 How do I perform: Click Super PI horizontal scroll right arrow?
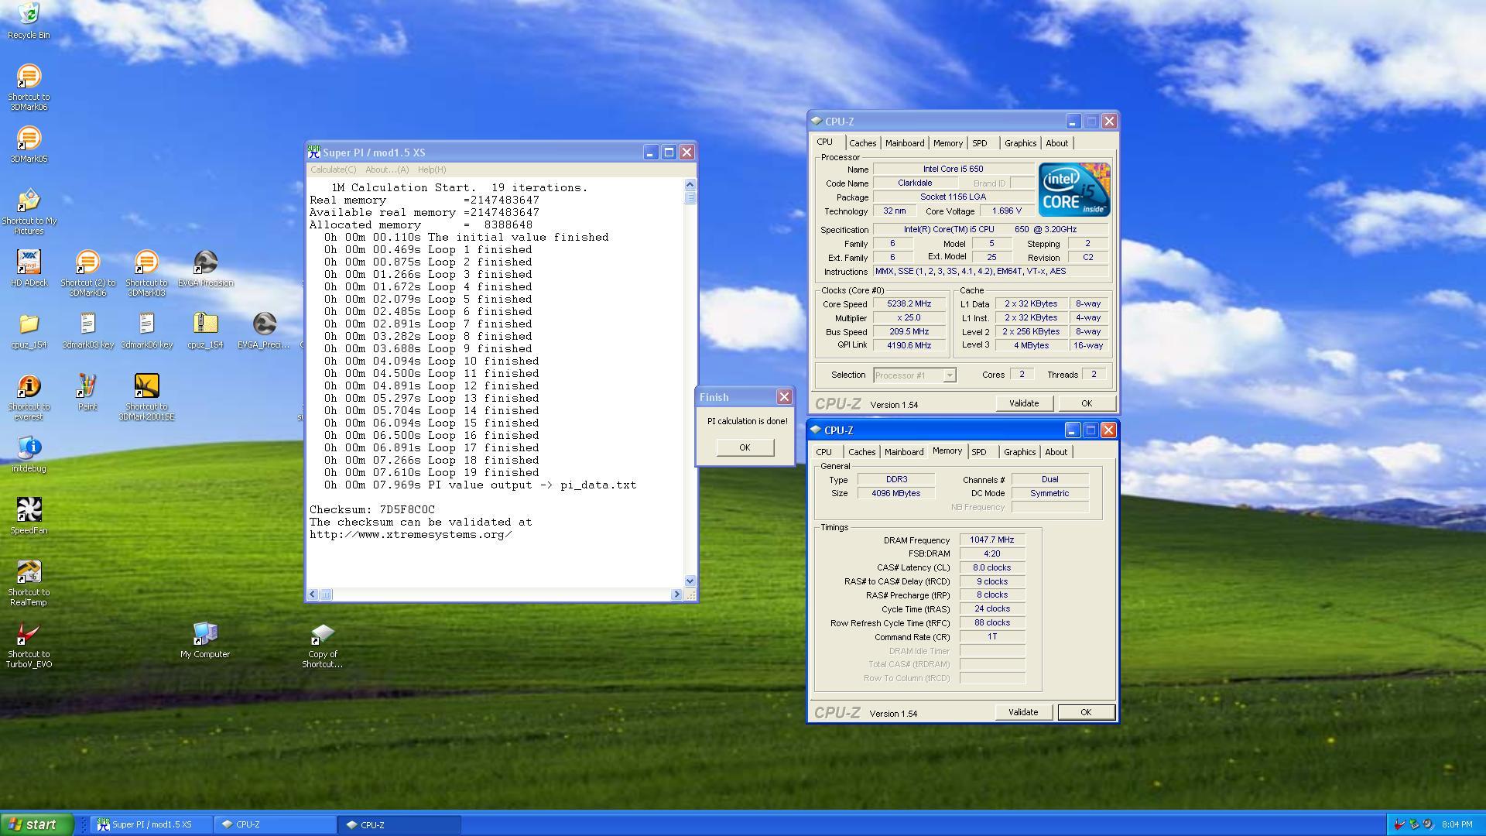pos(676,594)
